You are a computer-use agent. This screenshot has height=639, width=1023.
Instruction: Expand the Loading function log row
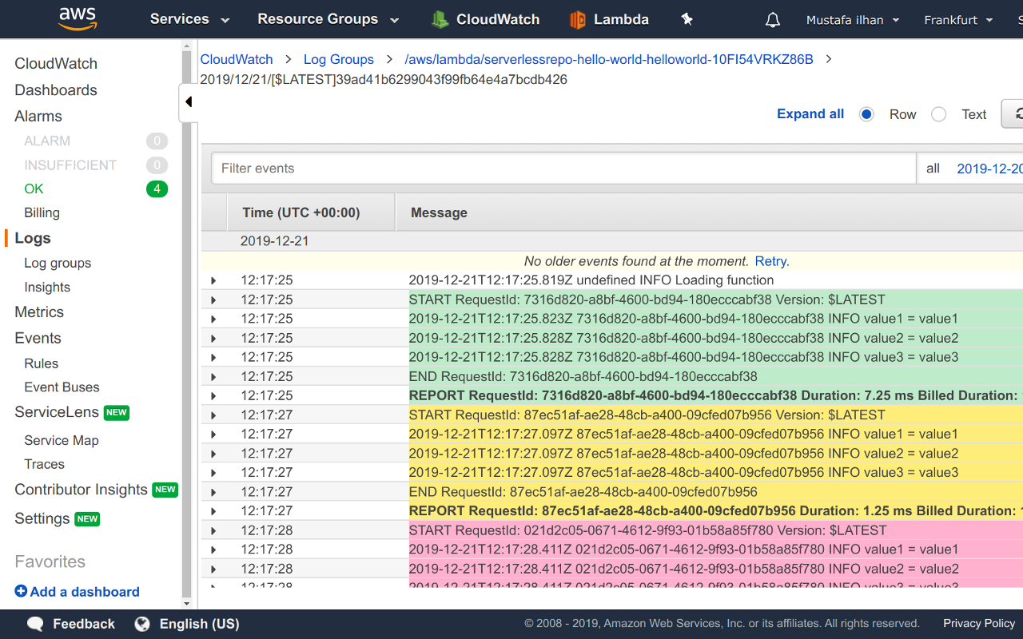tap(213, 280)
